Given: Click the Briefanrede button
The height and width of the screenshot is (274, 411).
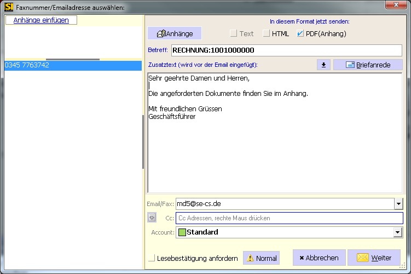Looking at the screenshot, I should (368, 65).
